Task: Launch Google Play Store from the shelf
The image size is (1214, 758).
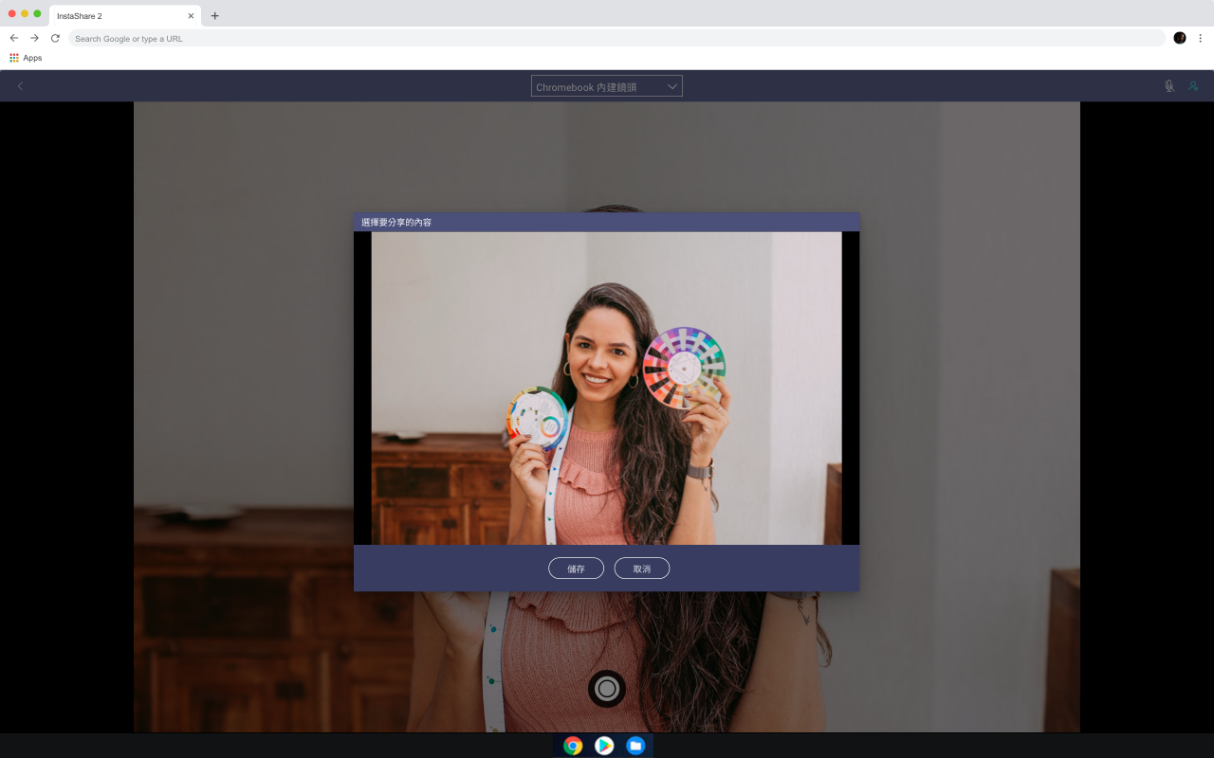Action: coord(604,746)
